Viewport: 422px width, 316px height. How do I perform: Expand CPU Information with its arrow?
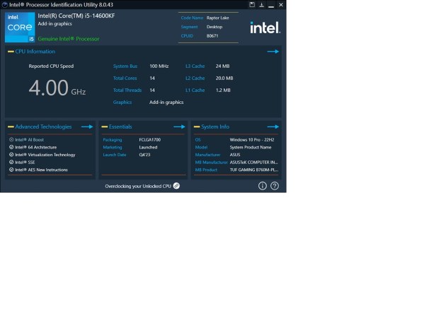click(x=273, y=52)
